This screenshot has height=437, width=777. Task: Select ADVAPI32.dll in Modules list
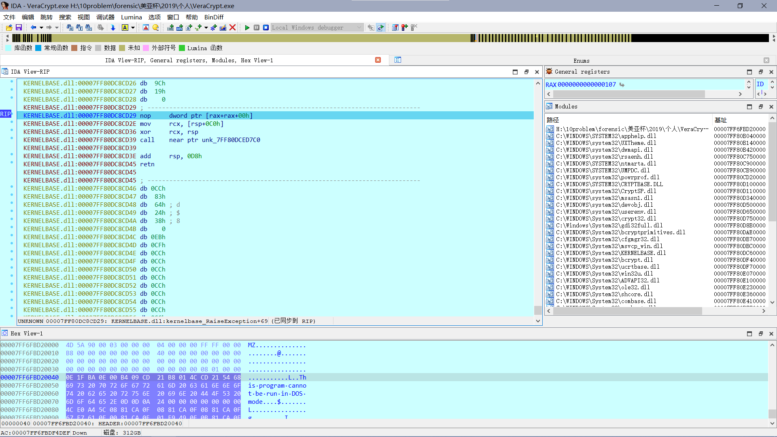tap(656, 281)
